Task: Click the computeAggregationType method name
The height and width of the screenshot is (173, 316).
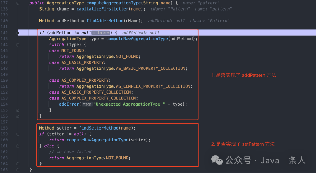Action: pyautogui.click(x=114, y=3)
